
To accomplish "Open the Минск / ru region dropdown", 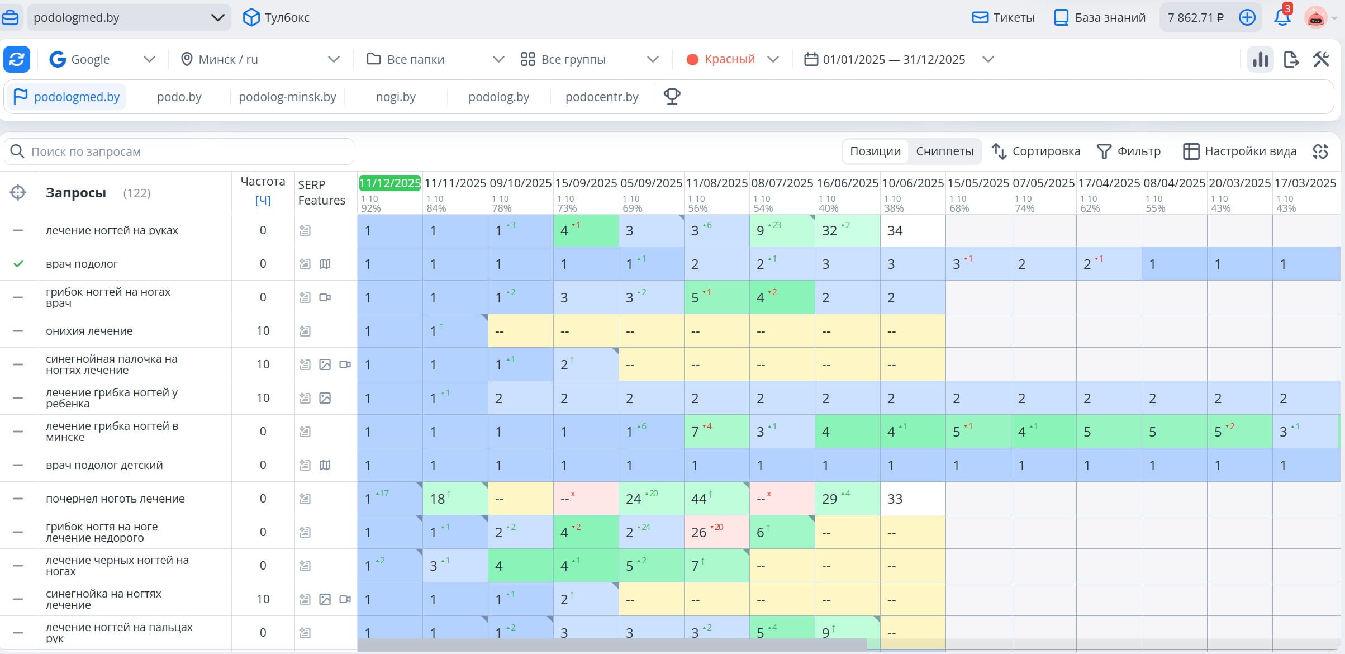I will pyautogui.click(x=260, y=59).
